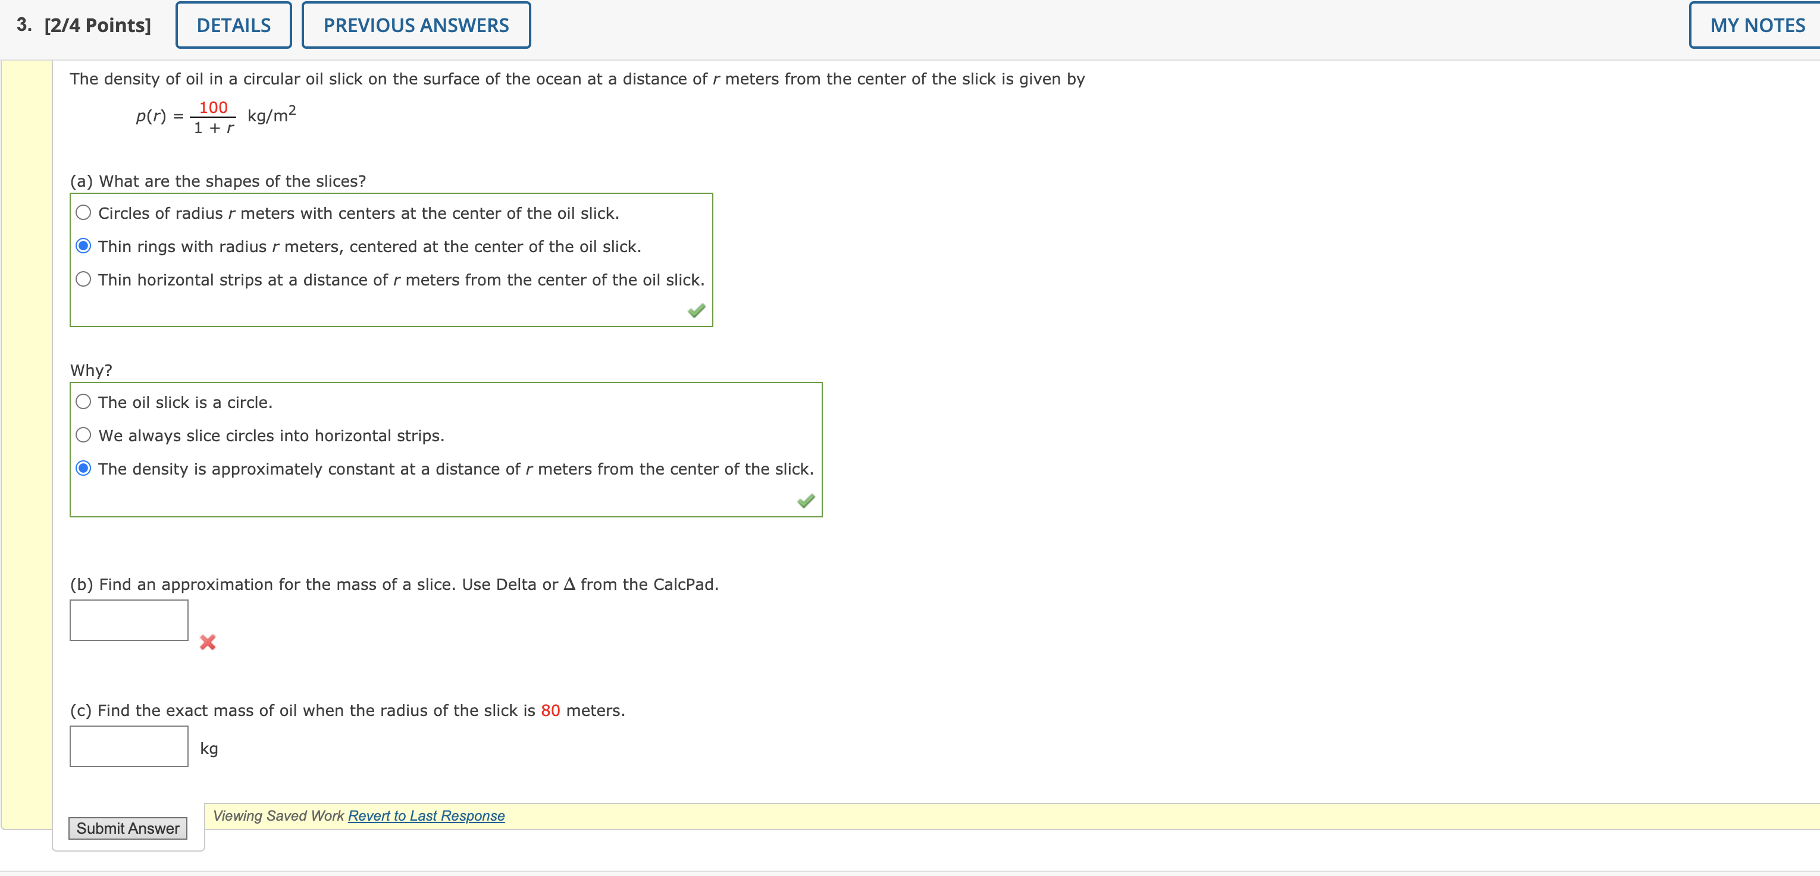Image resolution: width=1820 pixels, height=876 pixels.
Task: Click the red '80' in part (c)
Action: tap(550, 710)
